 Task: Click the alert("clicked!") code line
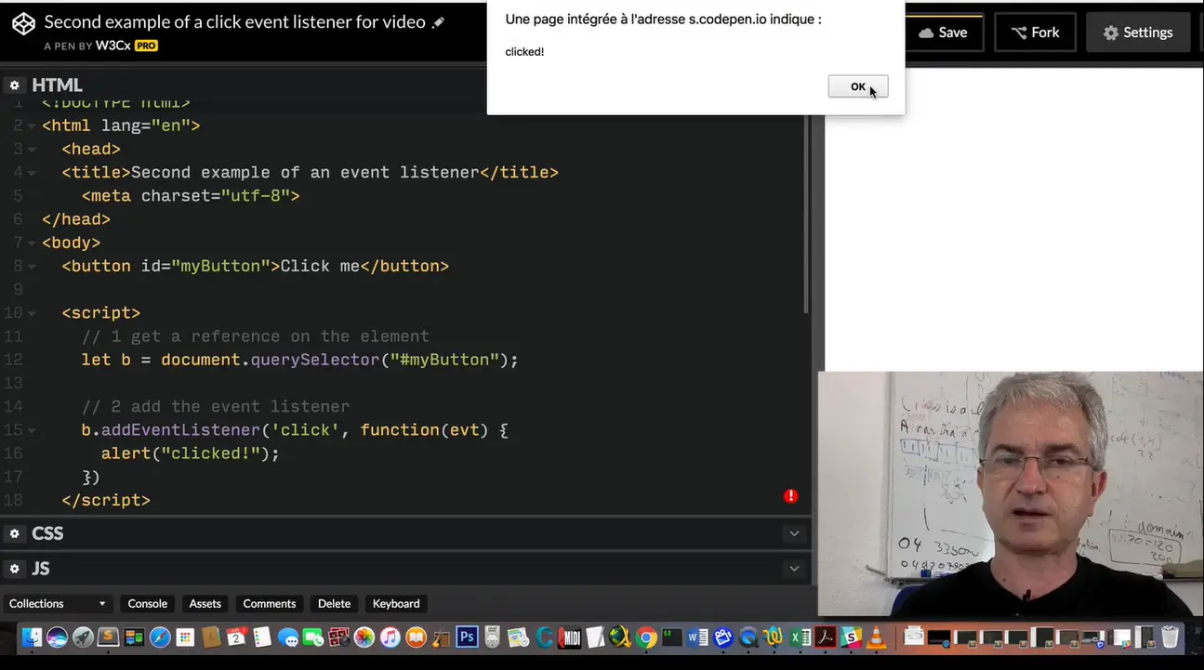(x=191, y=453)
